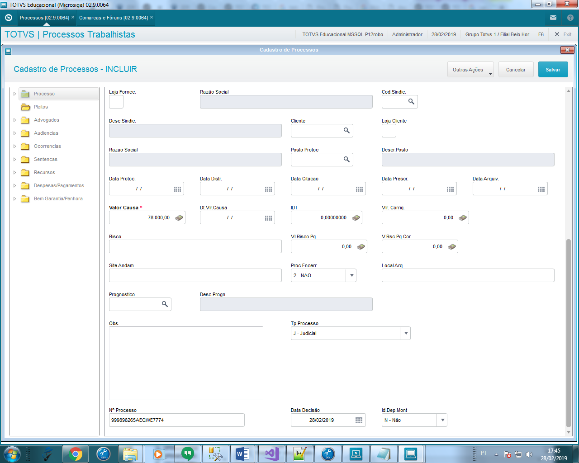The width and height of the screenshot is (579, 463).
Task: Focus the Local Arq. input field
Action: click(468, 275)
